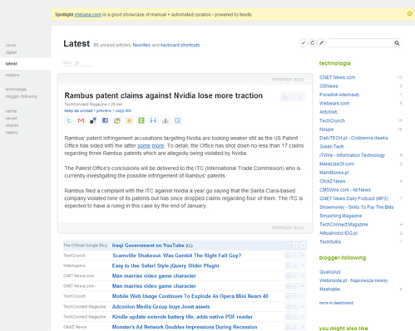Open the 'more' link in article text

(x=158, y=146)
